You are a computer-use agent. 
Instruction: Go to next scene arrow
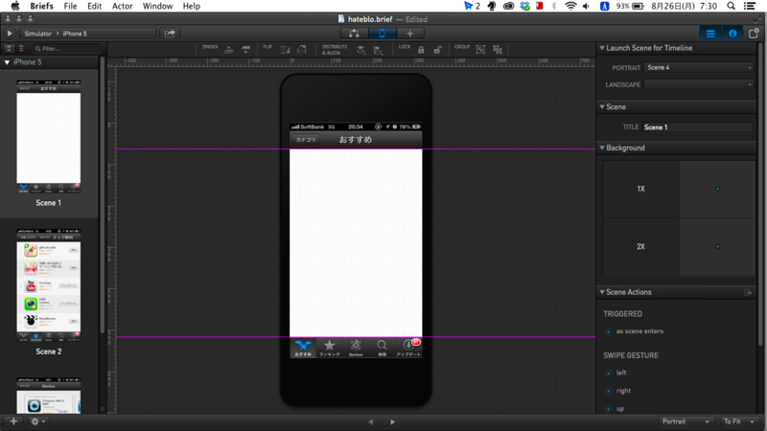click(x=392, y=421)
